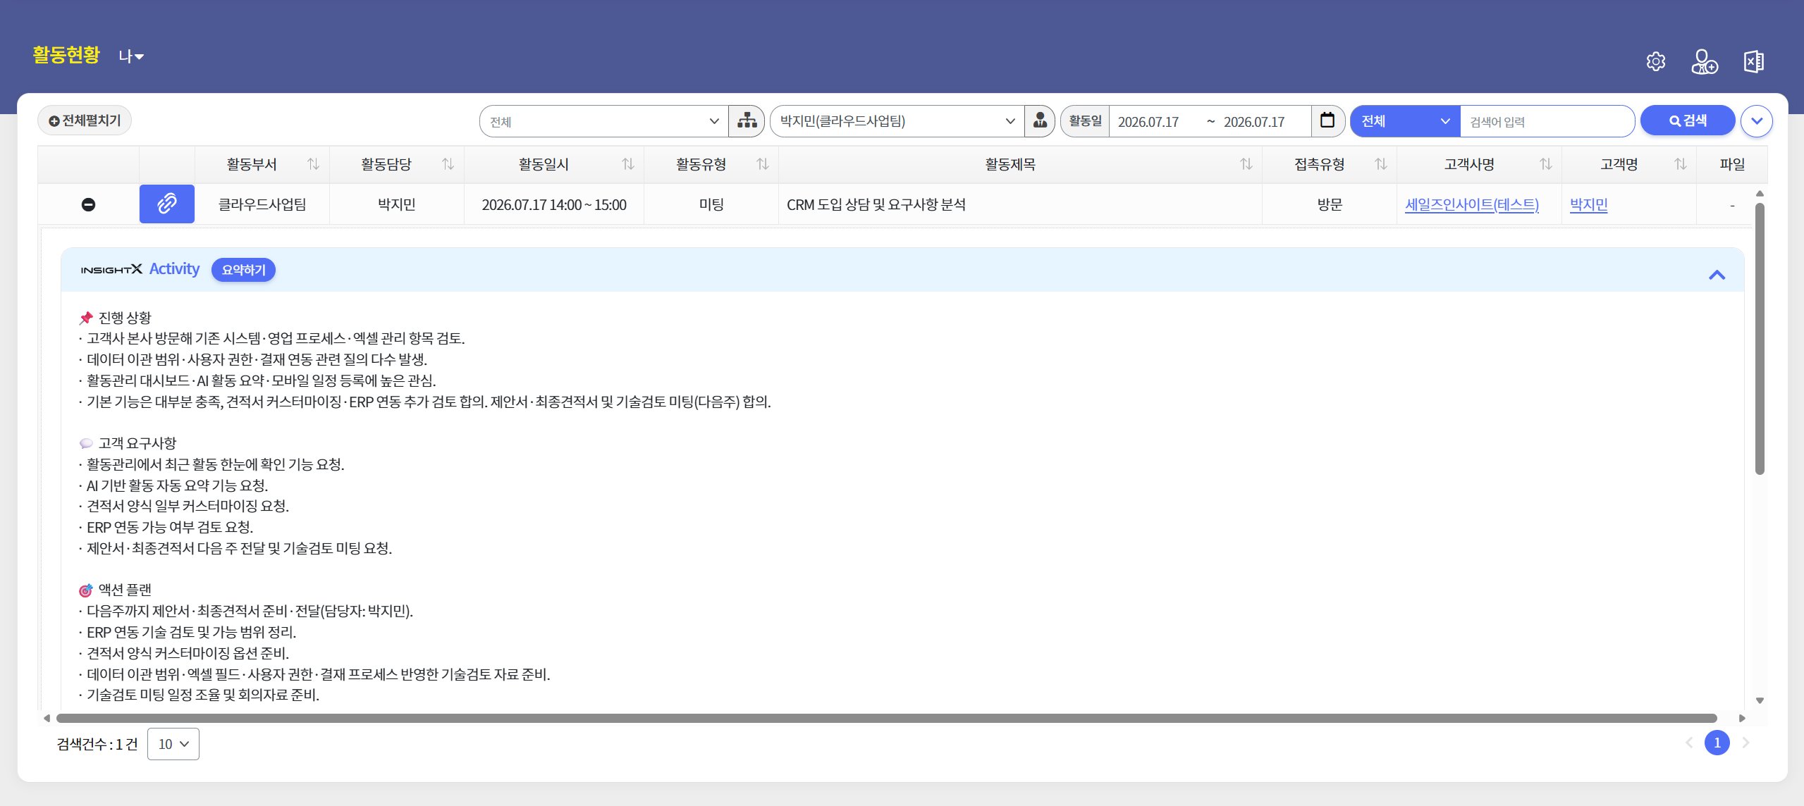Open the settings gear icon
1804x806 pixels.
(x=1655, y=62)
